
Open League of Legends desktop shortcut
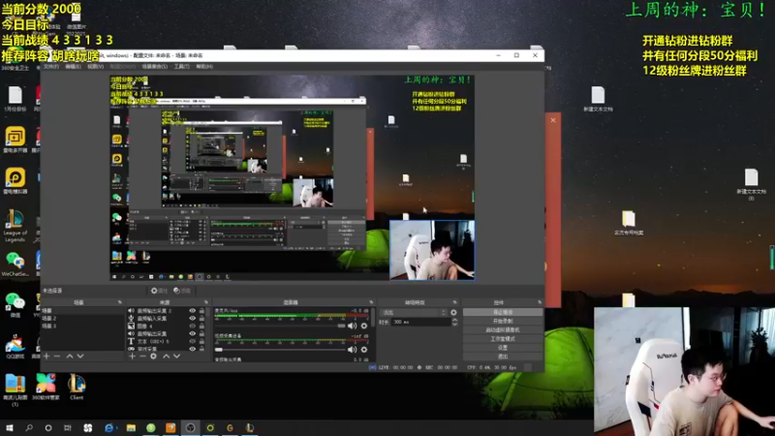[15, 226]
